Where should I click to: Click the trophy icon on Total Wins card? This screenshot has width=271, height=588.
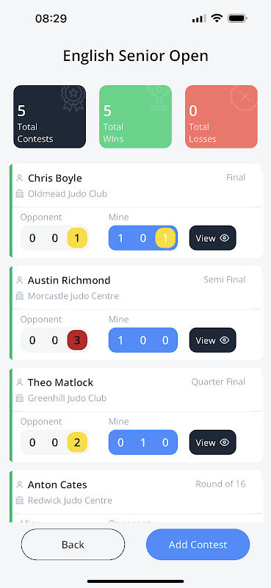pos(159,98)
